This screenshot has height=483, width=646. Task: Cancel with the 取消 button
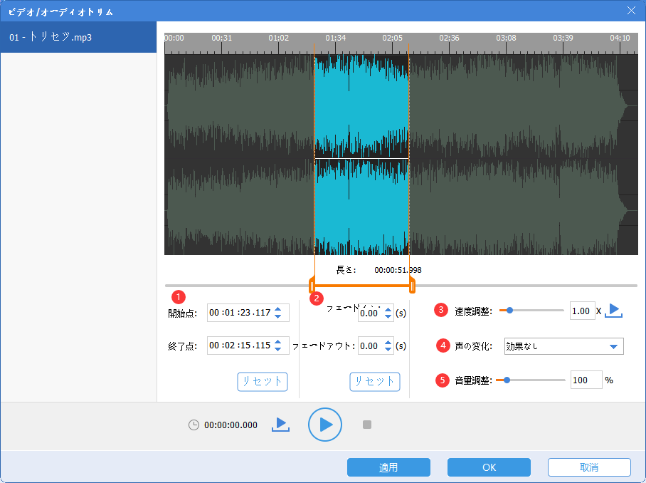(589, 467)
